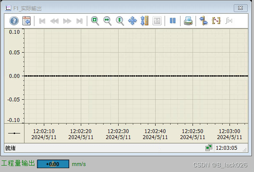Pause the trend update
The image size is (254, 172).
[173, 21]
